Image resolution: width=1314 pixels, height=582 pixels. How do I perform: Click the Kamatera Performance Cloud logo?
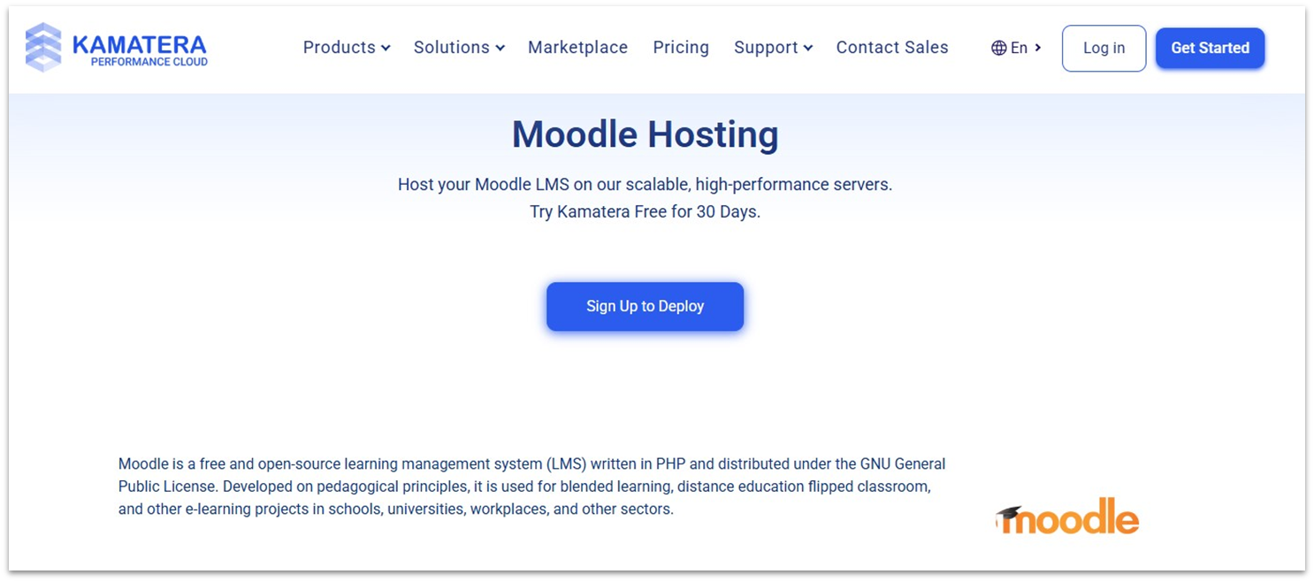[x=117, y=48]
